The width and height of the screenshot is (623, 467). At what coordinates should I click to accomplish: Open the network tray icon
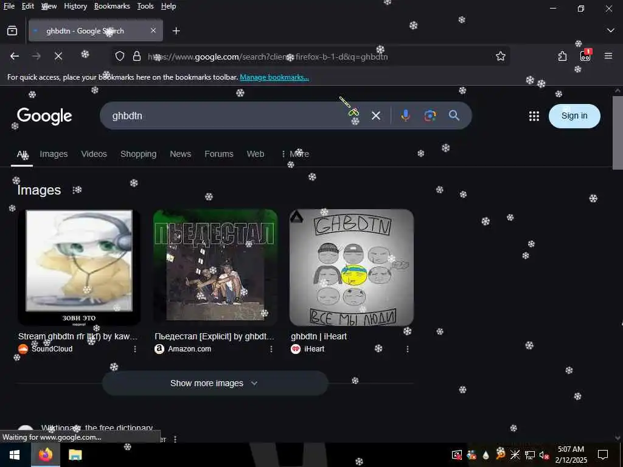(x=529, y=455)
